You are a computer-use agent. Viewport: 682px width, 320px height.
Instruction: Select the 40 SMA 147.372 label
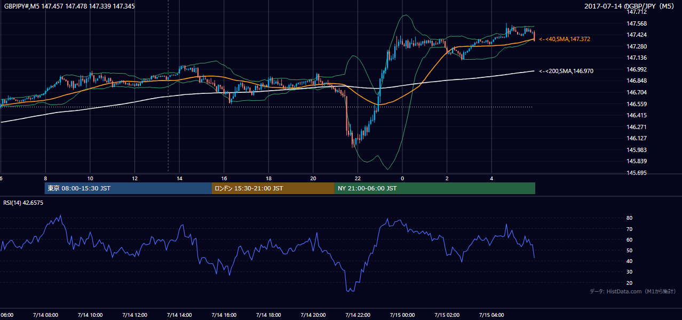[565, 39]
